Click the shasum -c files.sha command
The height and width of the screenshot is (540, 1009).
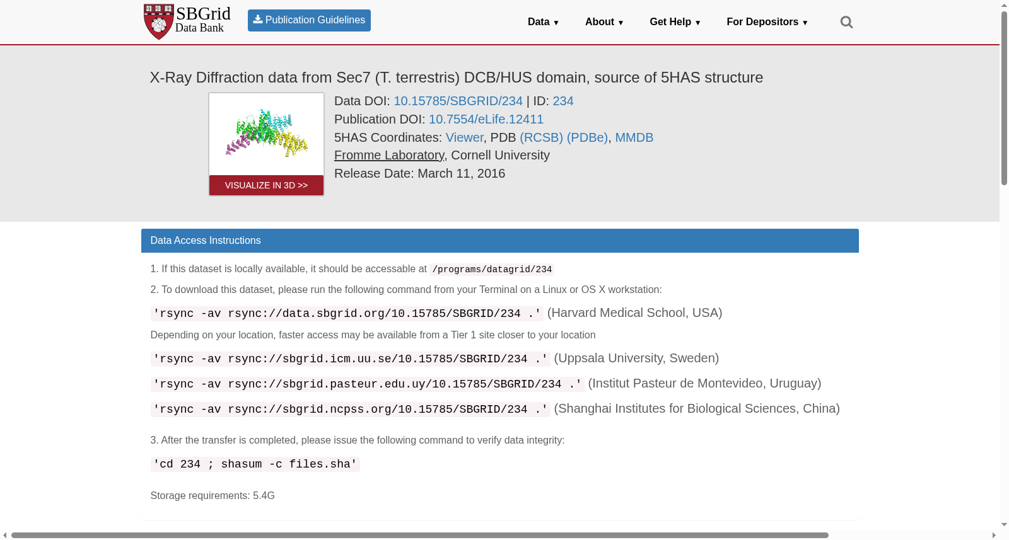[255, 464]
